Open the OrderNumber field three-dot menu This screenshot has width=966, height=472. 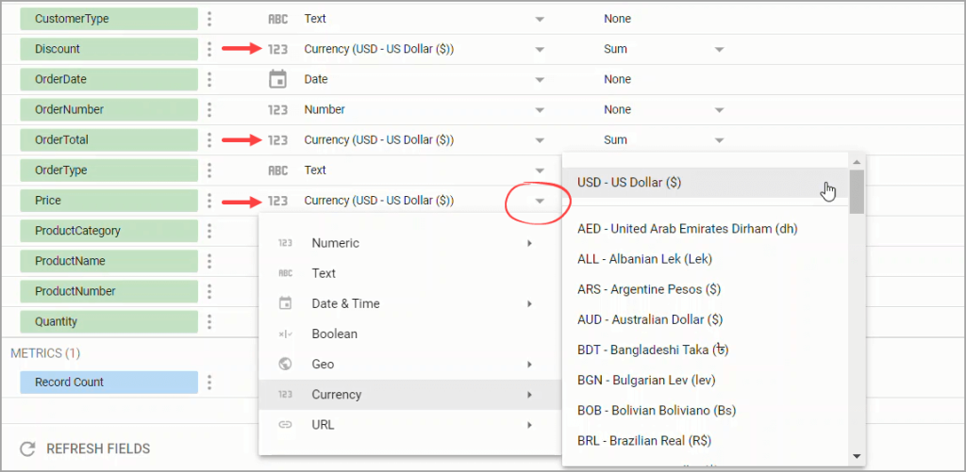[x=209, y=109]
